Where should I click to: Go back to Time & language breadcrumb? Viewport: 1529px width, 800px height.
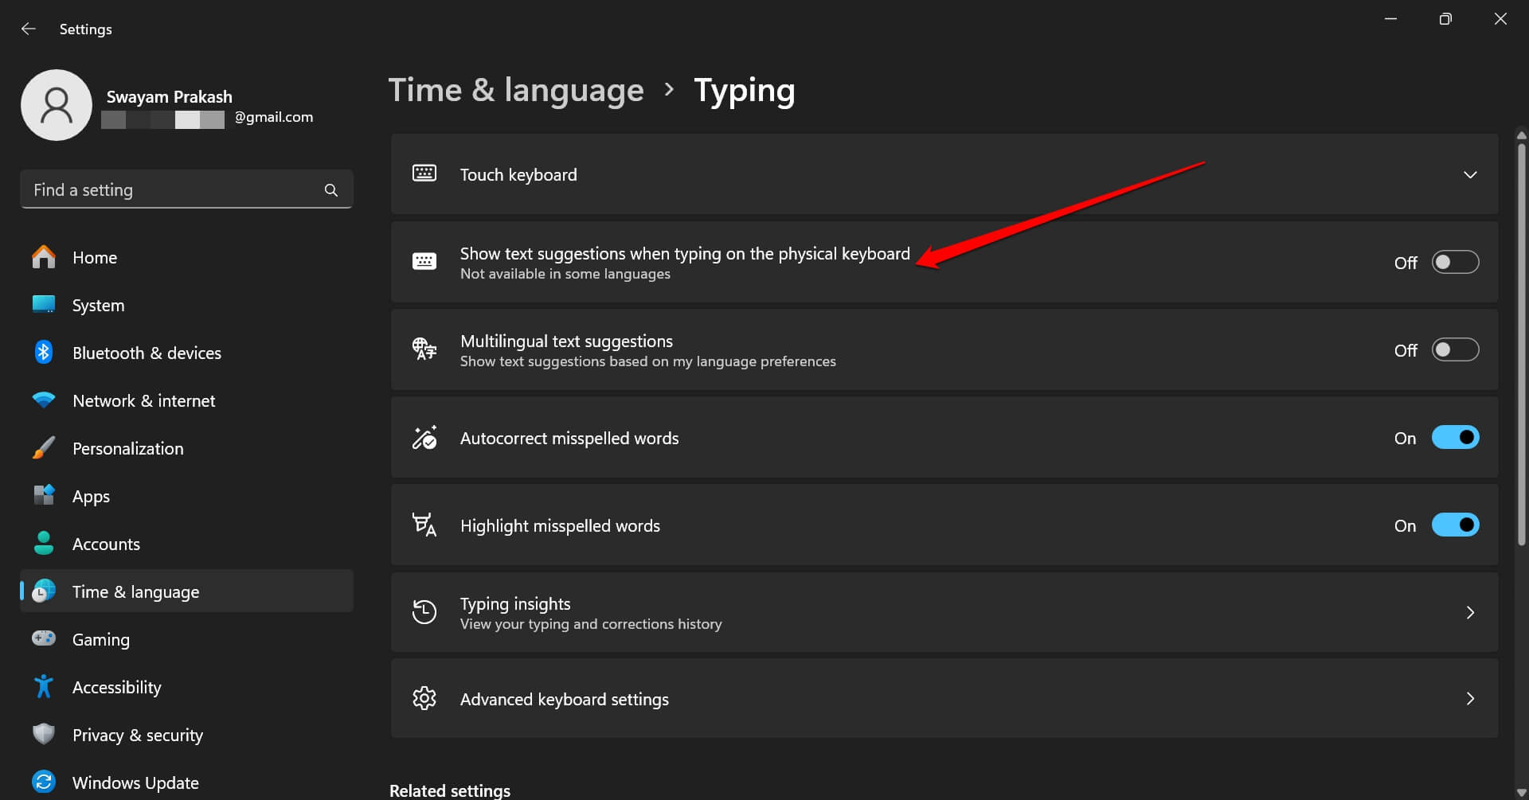(515, 91)
